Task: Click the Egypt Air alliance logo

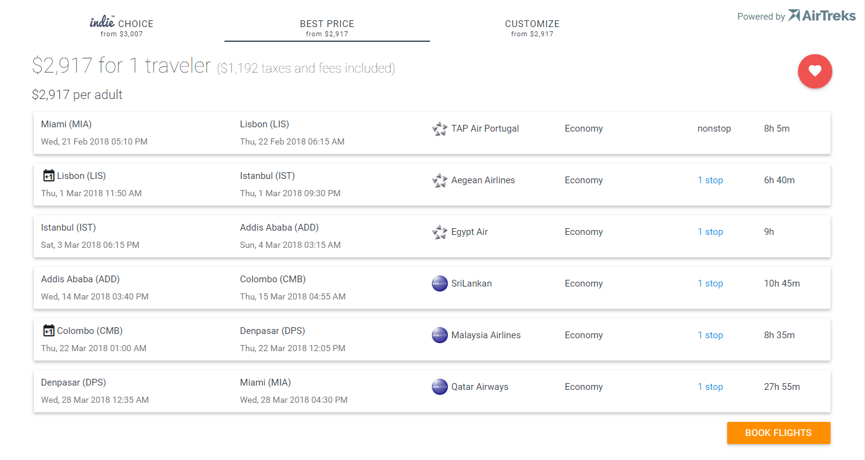Action: coord(439,232)
